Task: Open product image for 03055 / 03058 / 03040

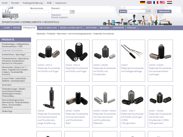Action: tap(105, 98)
